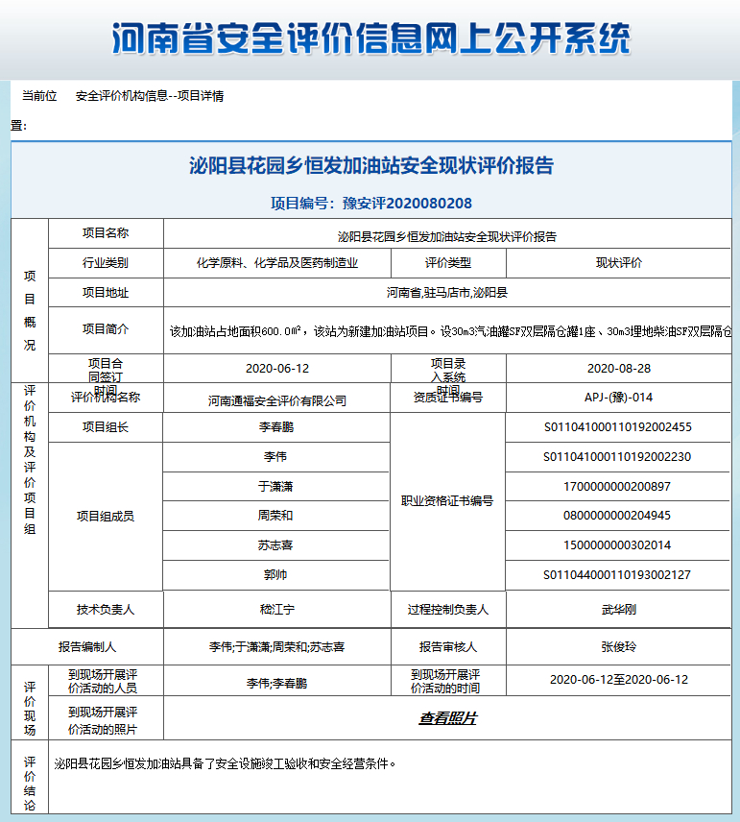Select certificate number 1700000000200897
This screenshot has width=740, height=822.
(617, 487)
